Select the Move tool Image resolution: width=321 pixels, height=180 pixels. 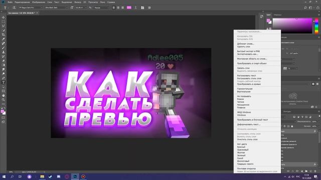coord(4,17)
